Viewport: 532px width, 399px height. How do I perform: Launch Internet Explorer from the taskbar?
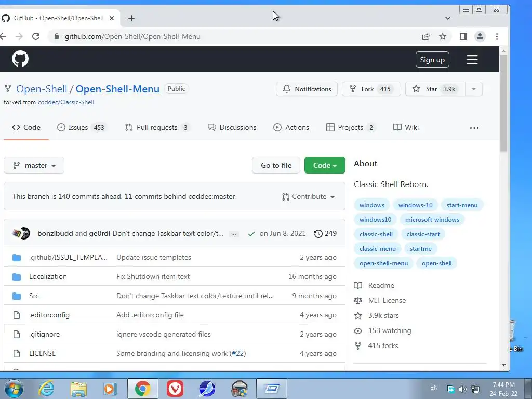click(46, 389)
